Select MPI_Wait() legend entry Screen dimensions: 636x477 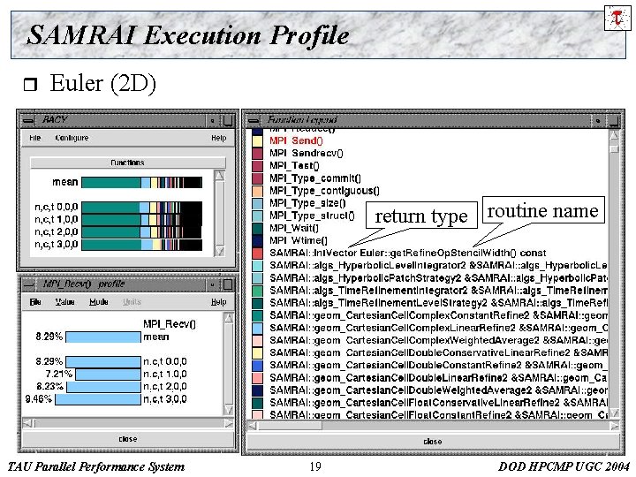(x=294, y=229)
